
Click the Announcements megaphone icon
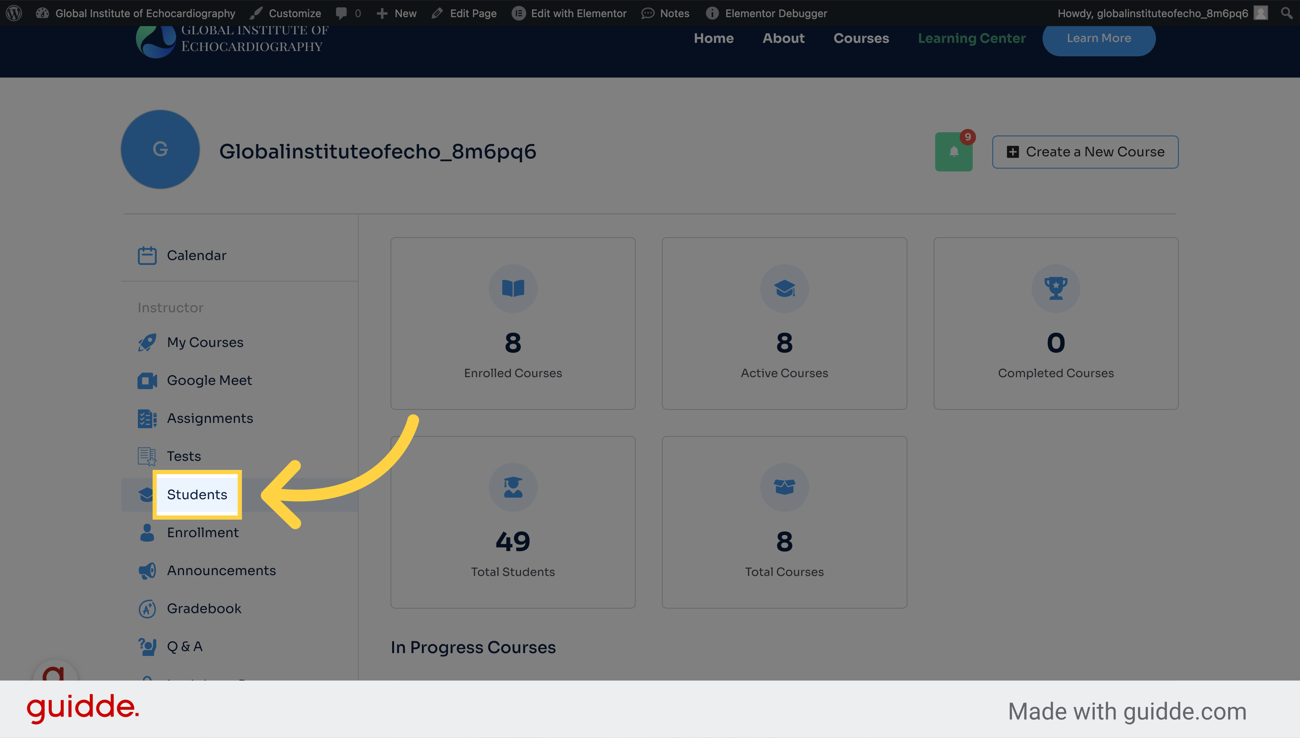(147, 571)
